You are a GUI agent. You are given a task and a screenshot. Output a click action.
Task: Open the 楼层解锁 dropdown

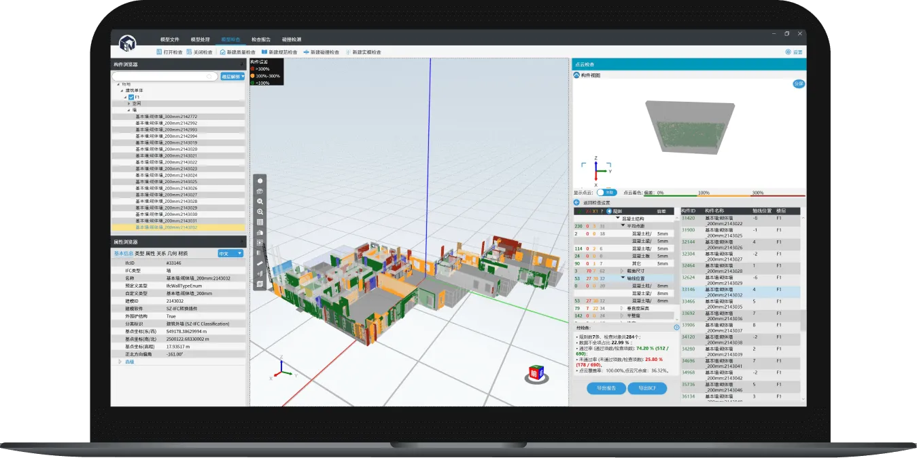(x=232, y=77)
